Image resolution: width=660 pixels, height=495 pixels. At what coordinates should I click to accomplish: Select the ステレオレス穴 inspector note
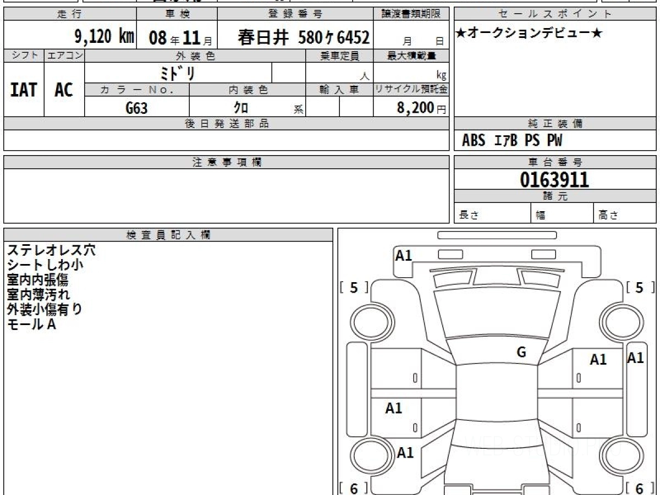[51, 250]
